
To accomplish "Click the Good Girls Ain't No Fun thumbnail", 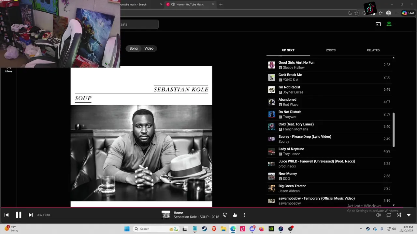I will point(272,65).
